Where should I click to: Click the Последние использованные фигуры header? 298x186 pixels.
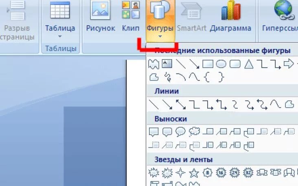pos(222,51)
